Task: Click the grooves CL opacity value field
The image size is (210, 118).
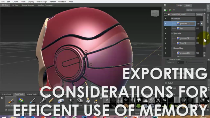Action: pos(198,24)
